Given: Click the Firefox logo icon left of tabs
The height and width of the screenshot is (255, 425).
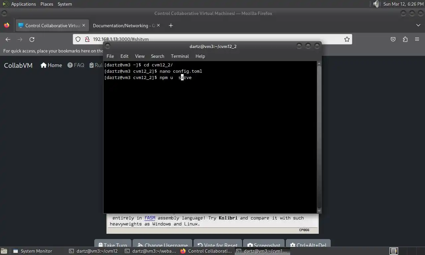Looking at the screenshot, I should click(7, 25).
